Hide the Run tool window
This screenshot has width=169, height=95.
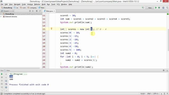tap(167, 70)
